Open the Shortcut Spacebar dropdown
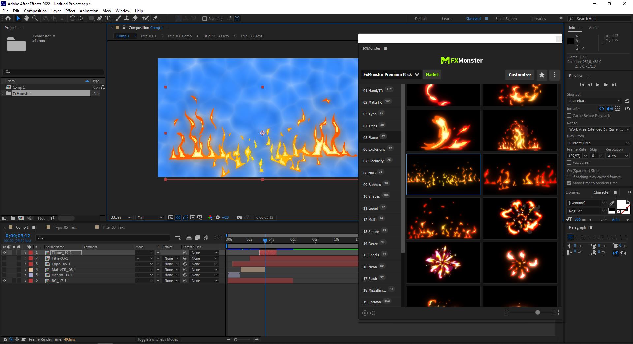Viewport: 633px width, 344px height. point(595,101)
